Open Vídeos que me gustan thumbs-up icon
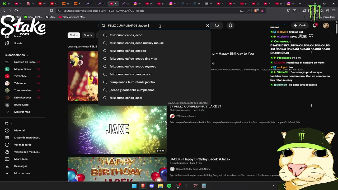The image size is (338, 190). point(7,152)
